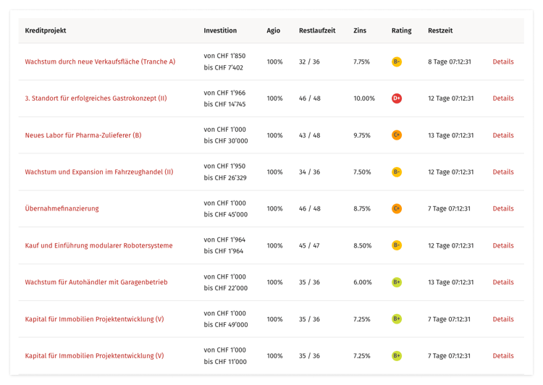The height and width of the screenshot is (385, 543).
Task: Click the Zins column header
Action: click(x=360, y=30)
